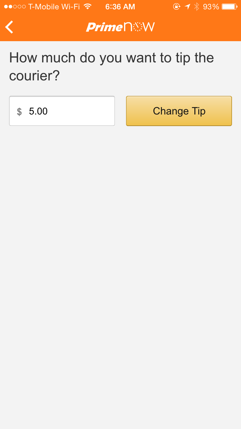Tap the 6:36 AM clock

coord(120,6)
